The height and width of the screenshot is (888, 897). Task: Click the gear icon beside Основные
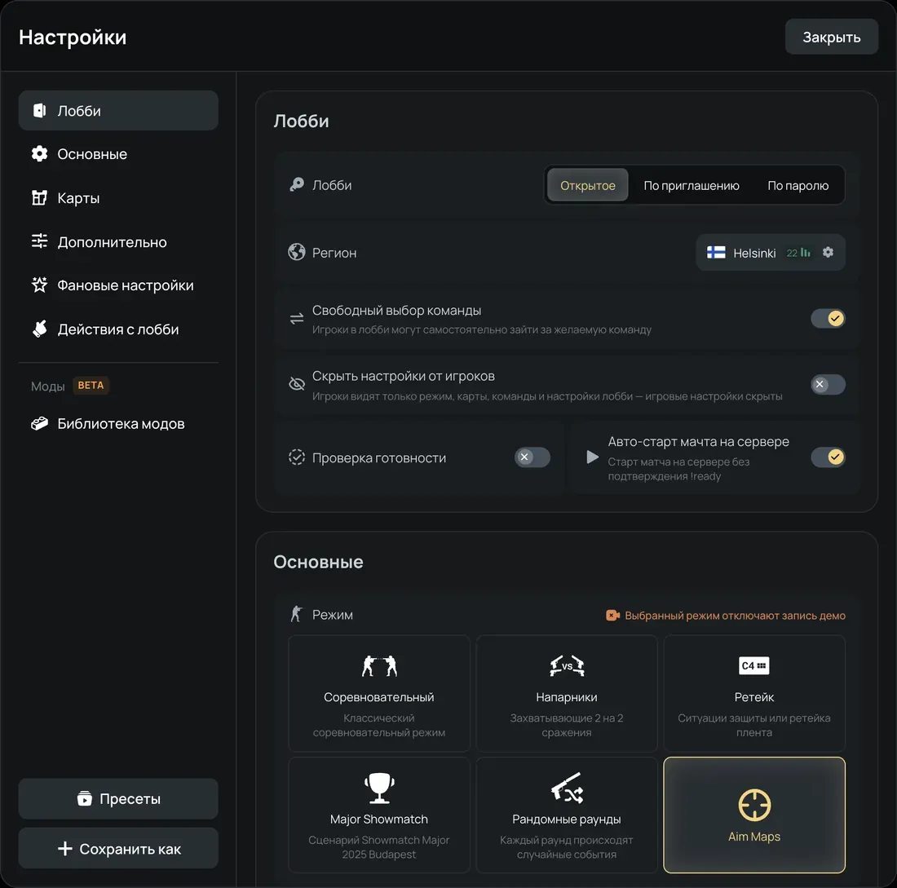39,154
